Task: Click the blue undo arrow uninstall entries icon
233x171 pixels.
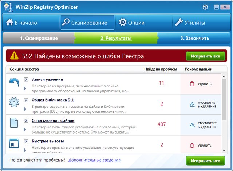Action: [14, 83]
